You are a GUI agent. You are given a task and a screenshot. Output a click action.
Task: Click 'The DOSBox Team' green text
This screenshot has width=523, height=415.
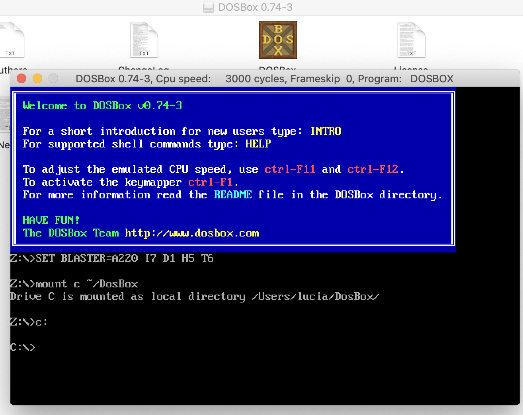pos(70,233)
